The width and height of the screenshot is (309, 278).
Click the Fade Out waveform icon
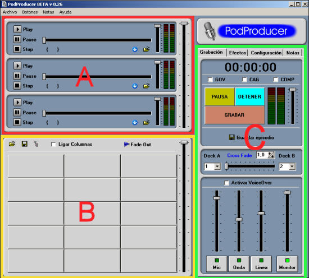point(126,144)
